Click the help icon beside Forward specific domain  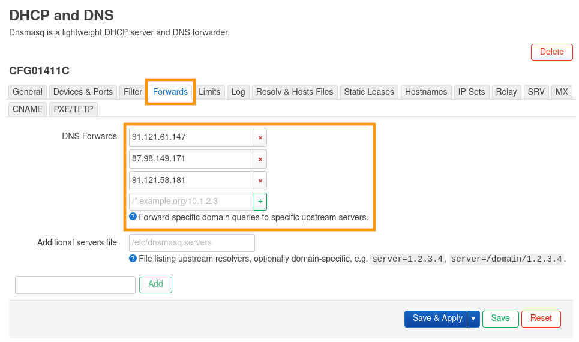(x=133, y=217)
